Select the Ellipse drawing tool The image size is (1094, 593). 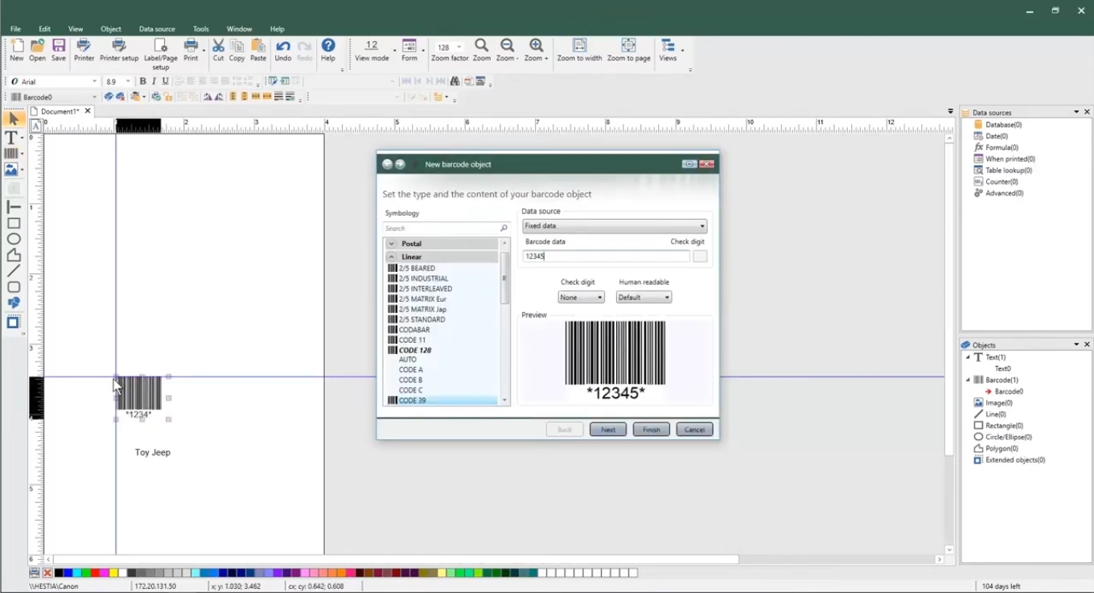coord(14,239)
